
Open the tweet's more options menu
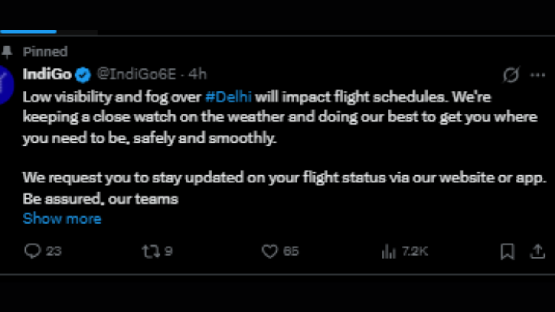coord(538,74)
